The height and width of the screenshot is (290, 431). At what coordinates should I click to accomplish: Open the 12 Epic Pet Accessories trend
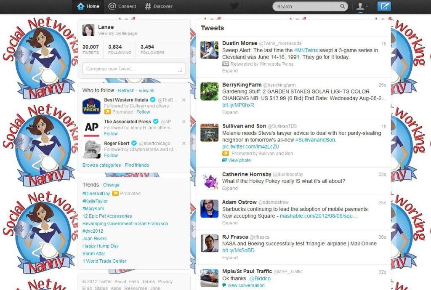(107, 216)
